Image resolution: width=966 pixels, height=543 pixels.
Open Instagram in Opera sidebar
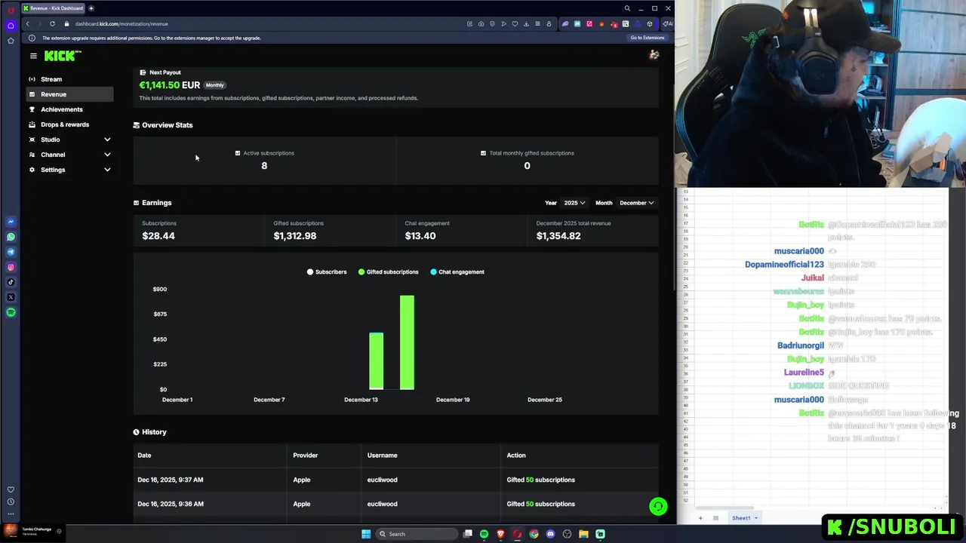11,267
